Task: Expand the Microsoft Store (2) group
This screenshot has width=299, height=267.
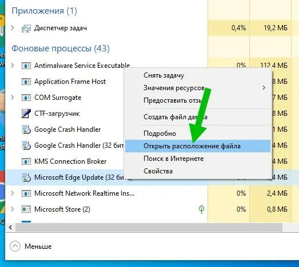Action: pos(13,209)
